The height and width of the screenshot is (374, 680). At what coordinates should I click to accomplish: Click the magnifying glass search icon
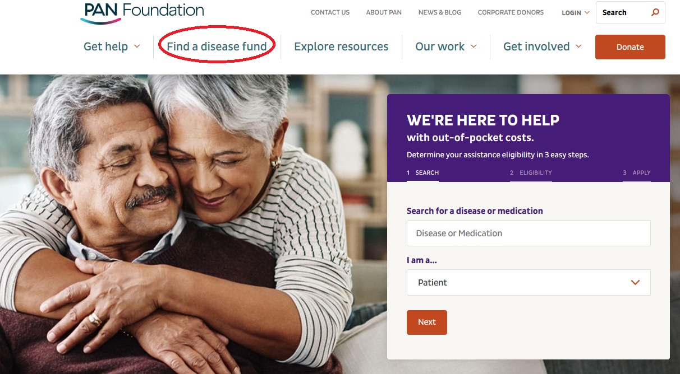(655, 12)
